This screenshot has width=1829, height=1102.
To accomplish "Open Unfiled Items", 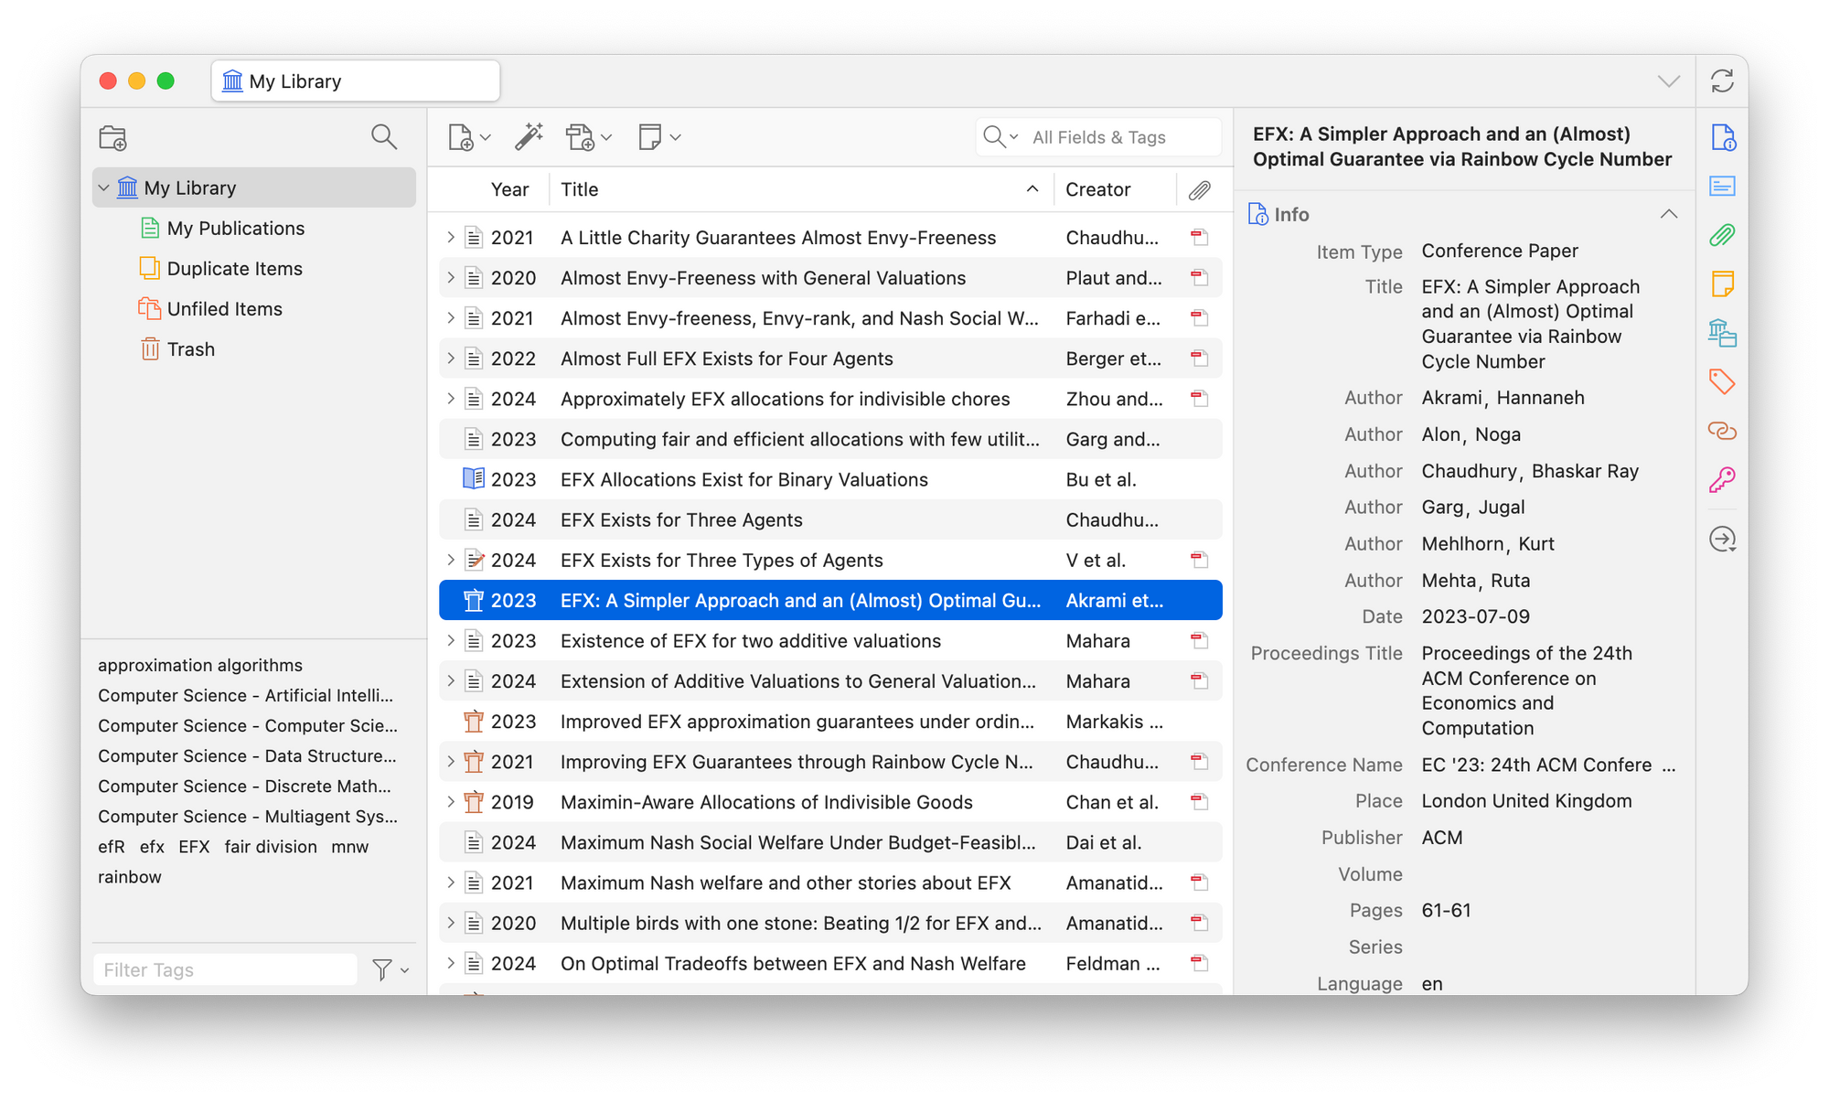I will (224, 309).
